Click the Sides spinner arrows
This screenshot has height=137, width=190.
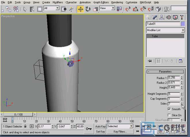182,104
